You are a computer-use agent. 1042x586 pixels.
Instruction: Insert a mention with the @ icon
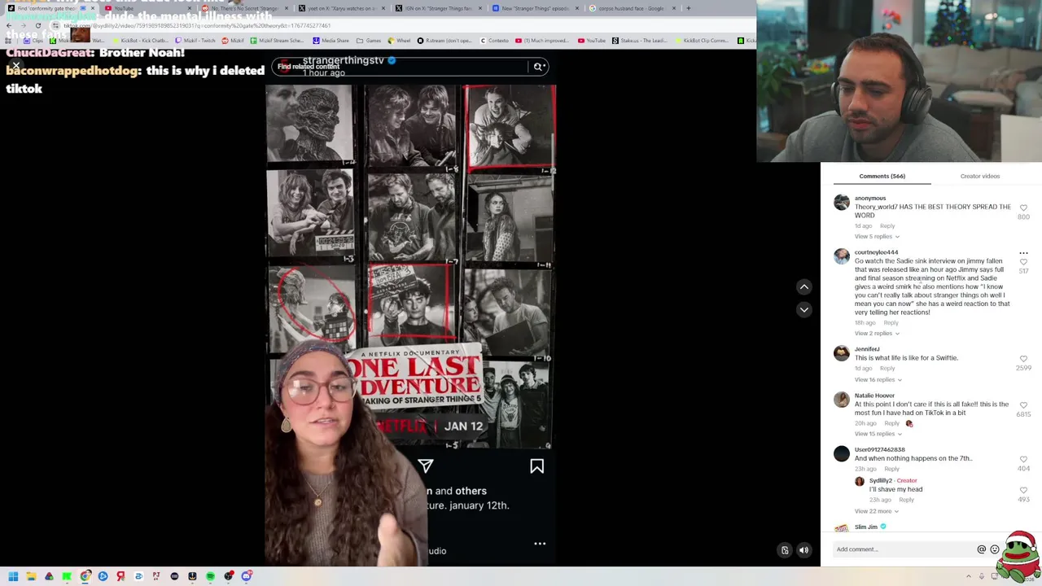click(x=981, y=549)
